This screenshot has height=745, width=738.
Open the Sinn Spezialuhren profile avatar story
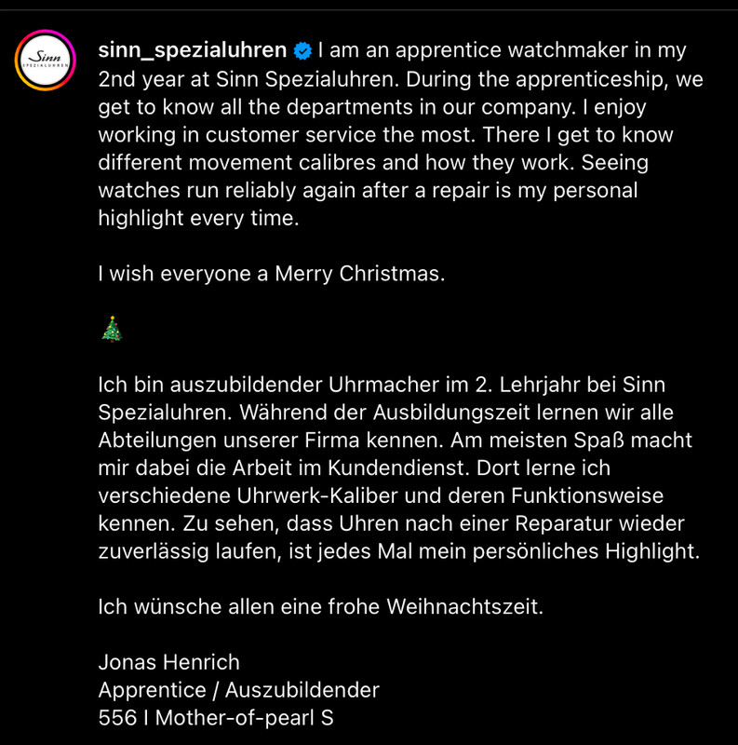[x=45, y=61]
